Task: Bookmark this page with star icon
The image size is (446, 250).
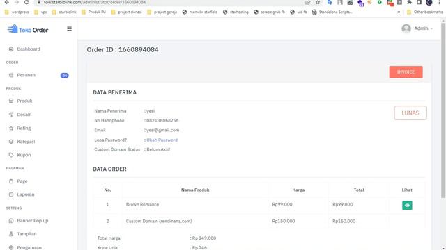Action: click(318, 2)
